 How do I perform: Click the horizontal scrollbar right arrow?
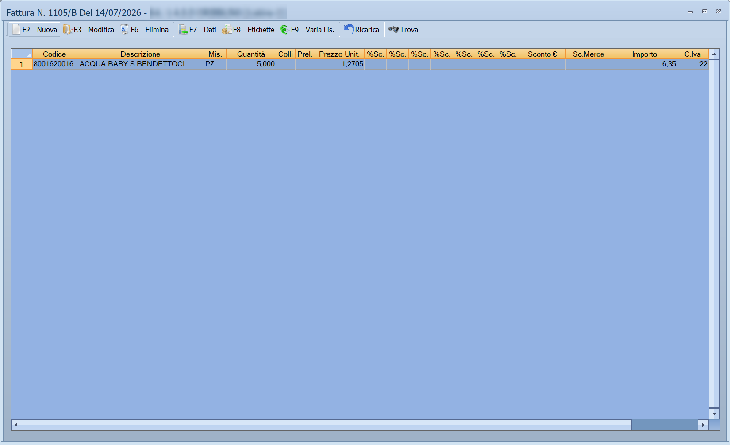coord(703,425)
